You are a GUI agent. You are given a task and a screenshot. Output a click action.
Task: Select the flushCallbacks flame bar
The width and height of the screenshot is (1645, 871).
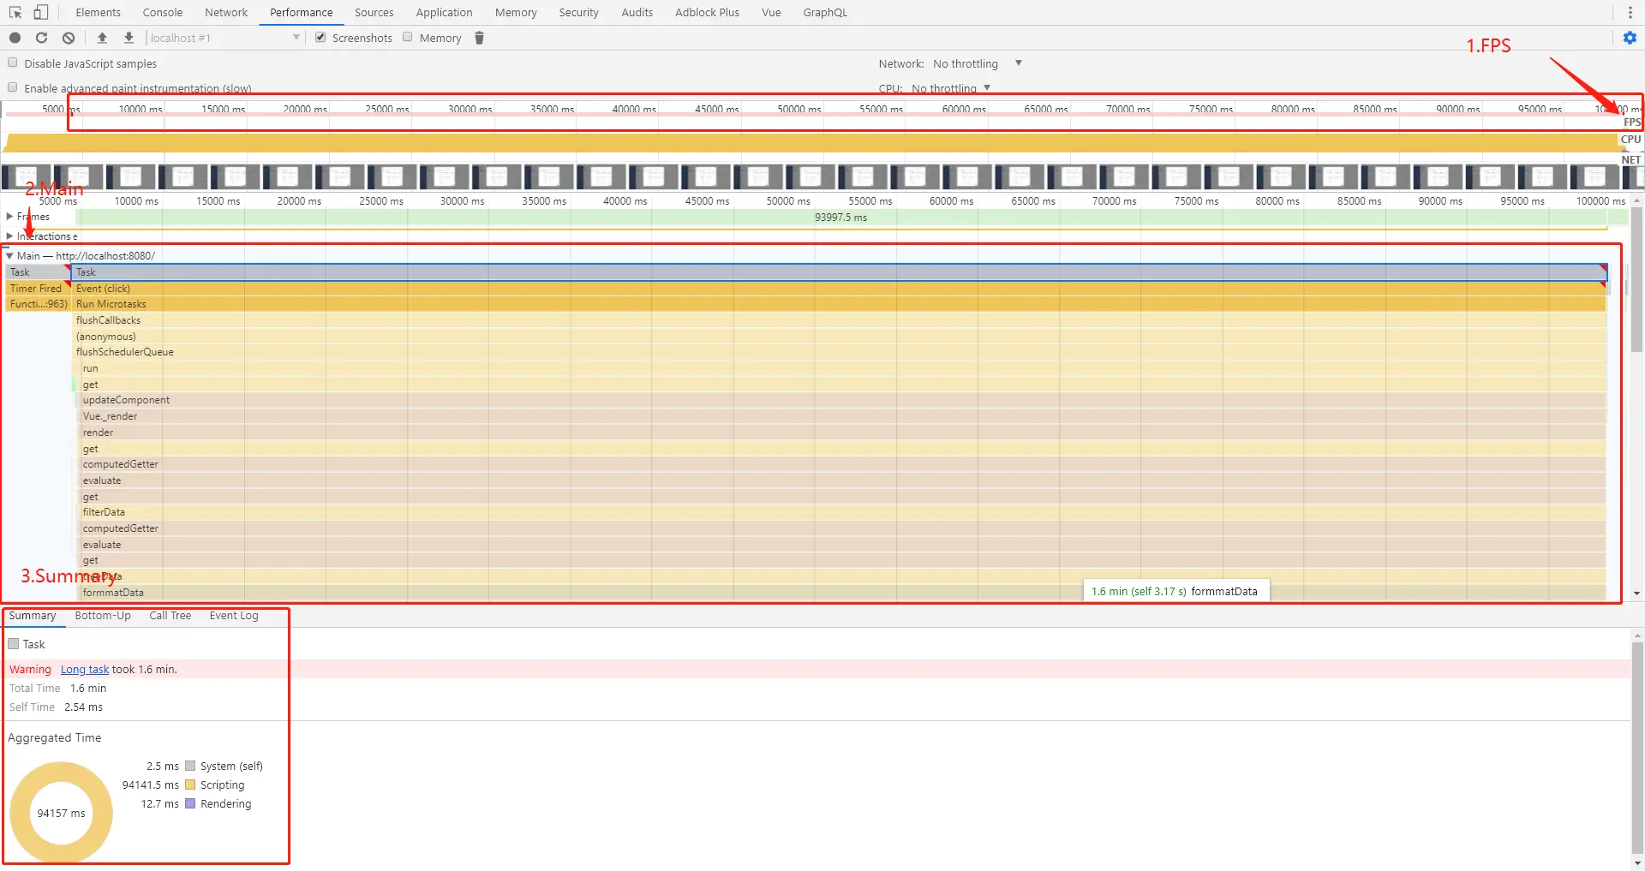pyautogui.click(x=840, y=320)
